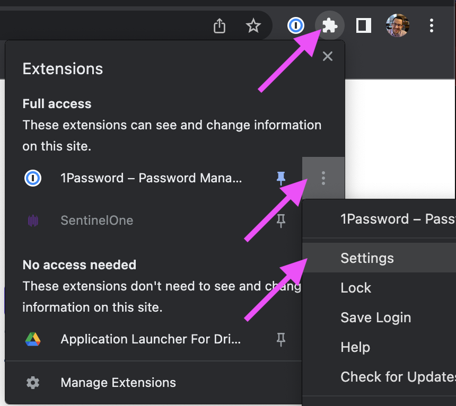Open the Chrome profile avatar
The width and height of the screenshot is (456, 406).
(398, 25)
